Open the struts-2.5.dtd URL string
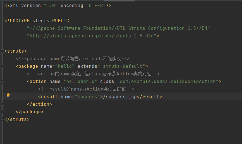Image resolution: width=242 pixels, height=144 pixels. (x=92, y=36)
